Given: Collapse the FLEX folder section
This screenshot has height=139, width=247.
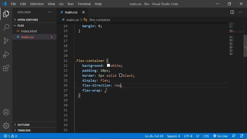Looking at the screenshot, I should (34, 25).
